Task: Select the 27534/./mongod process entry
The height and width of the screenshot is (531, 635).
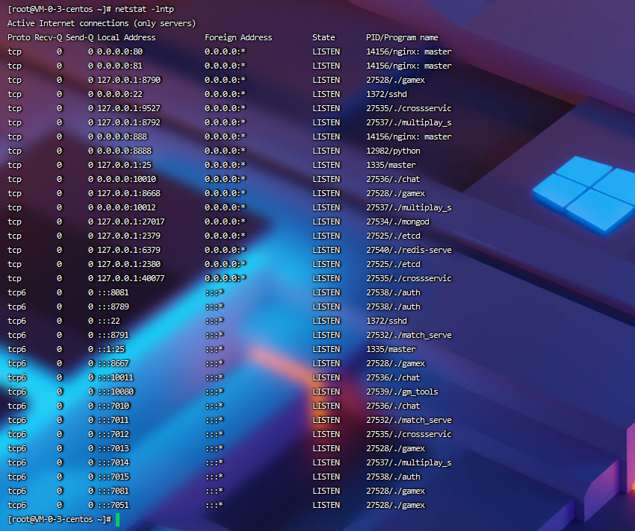Action: (x=397, y=221)
